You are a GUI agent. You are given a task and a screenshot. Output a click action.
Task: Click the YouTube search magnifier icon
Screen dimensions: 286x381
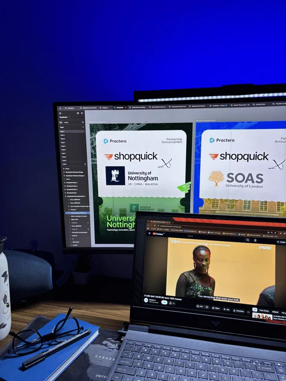click(x=247, y=240)
